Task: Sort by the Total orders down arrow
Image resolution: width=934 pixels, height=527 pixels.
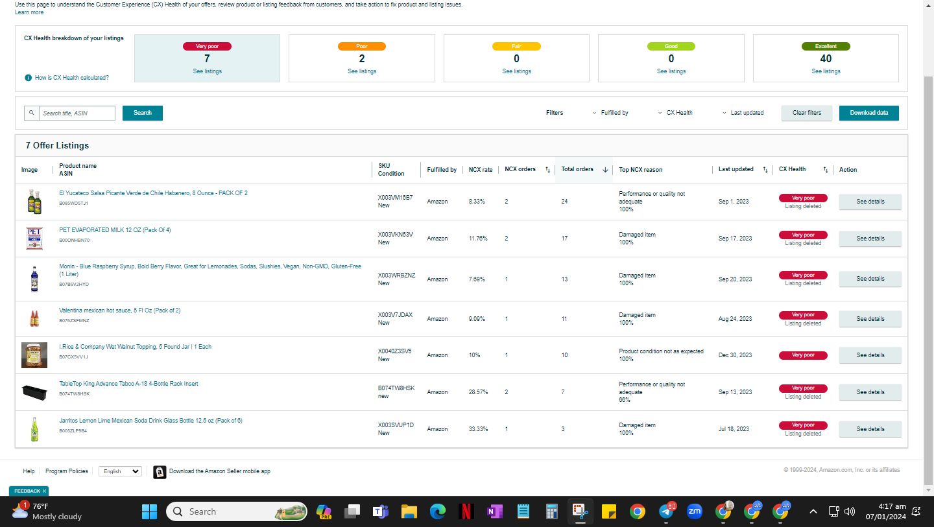Action: click(x=605, y=170)
